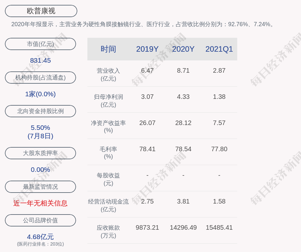Click the receivables value 15485.41

point(219,228)
